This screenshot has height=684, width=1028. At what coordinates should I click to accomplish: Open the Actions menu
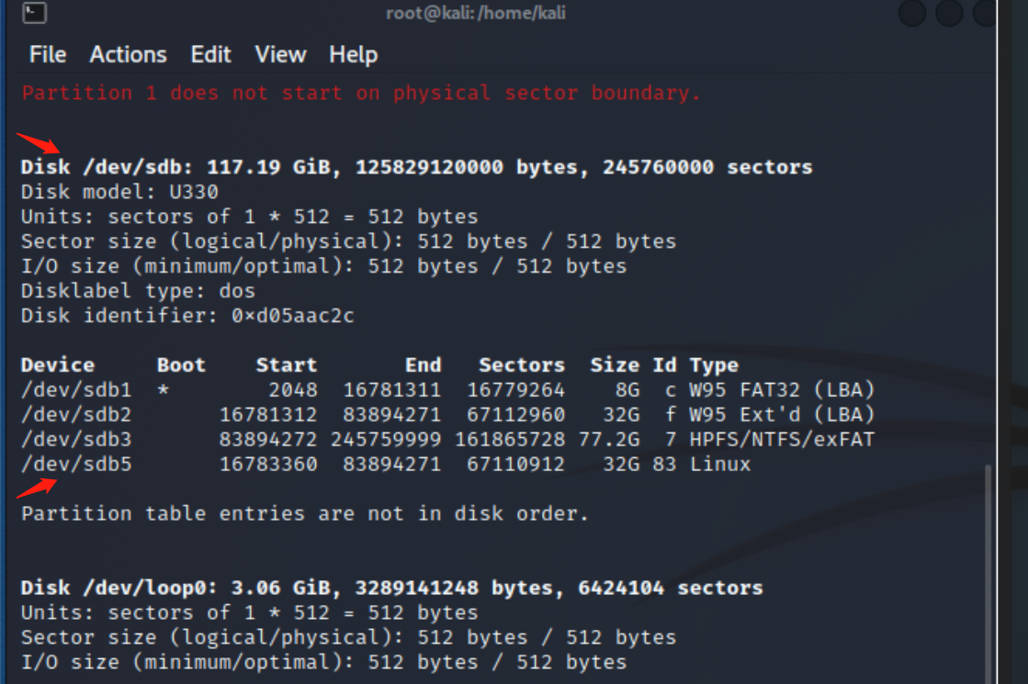pyautogui.click(x=128, y=54)
